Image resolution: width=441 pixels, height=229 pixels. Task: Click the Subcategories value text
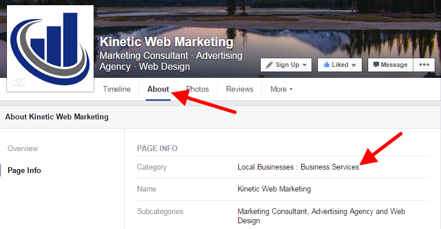pos(321,216)
